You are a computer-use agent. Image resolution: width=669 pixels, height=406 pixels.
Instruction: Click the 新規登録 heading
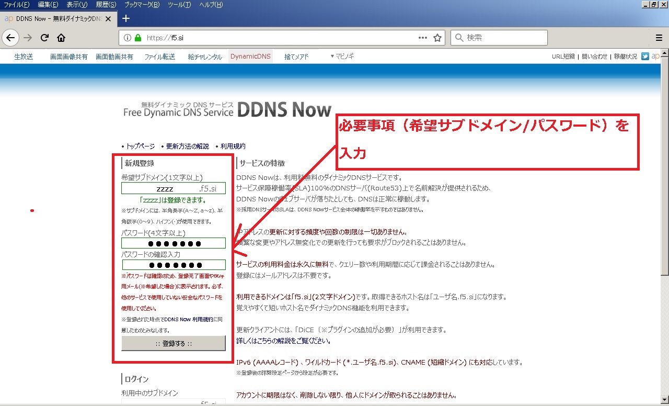pos(140,163)
